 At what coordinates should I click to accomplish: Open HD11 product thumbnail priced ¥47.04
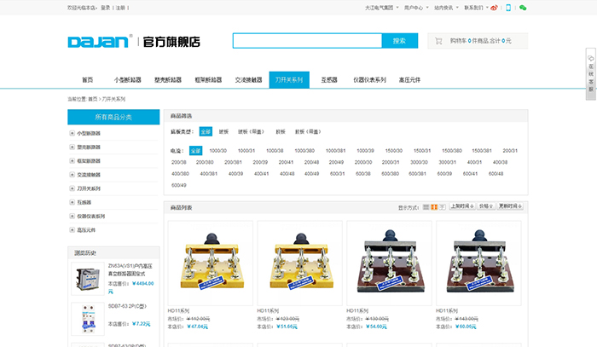coord(210,263)
